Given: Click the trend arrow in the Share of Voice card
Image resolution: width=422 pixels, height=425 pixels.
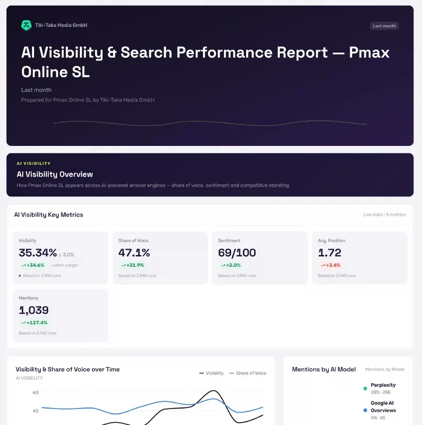Looking at the screenshot, I should pos(123,265).
